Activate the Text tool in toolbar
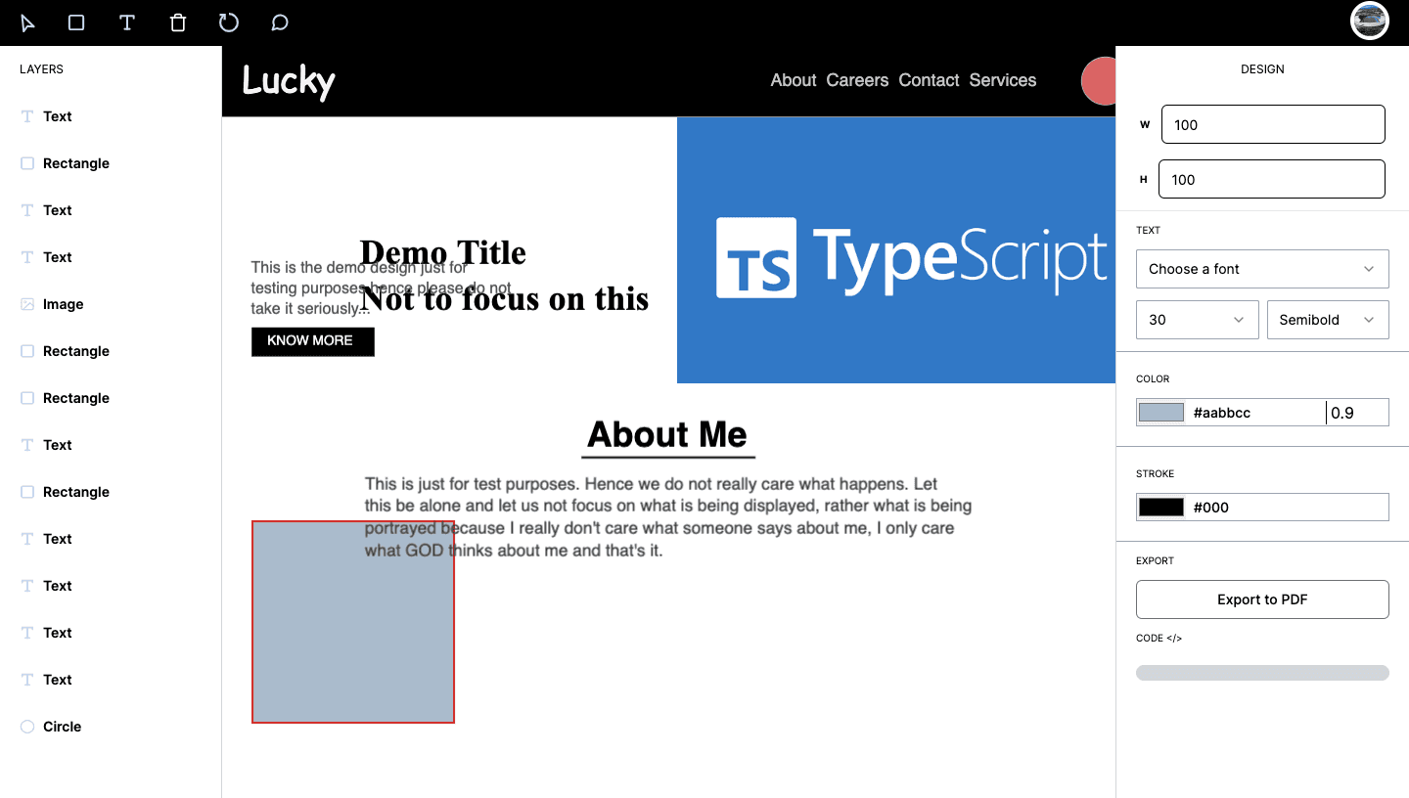Viewport: 1409px width, 798px height. click(127, 22)
